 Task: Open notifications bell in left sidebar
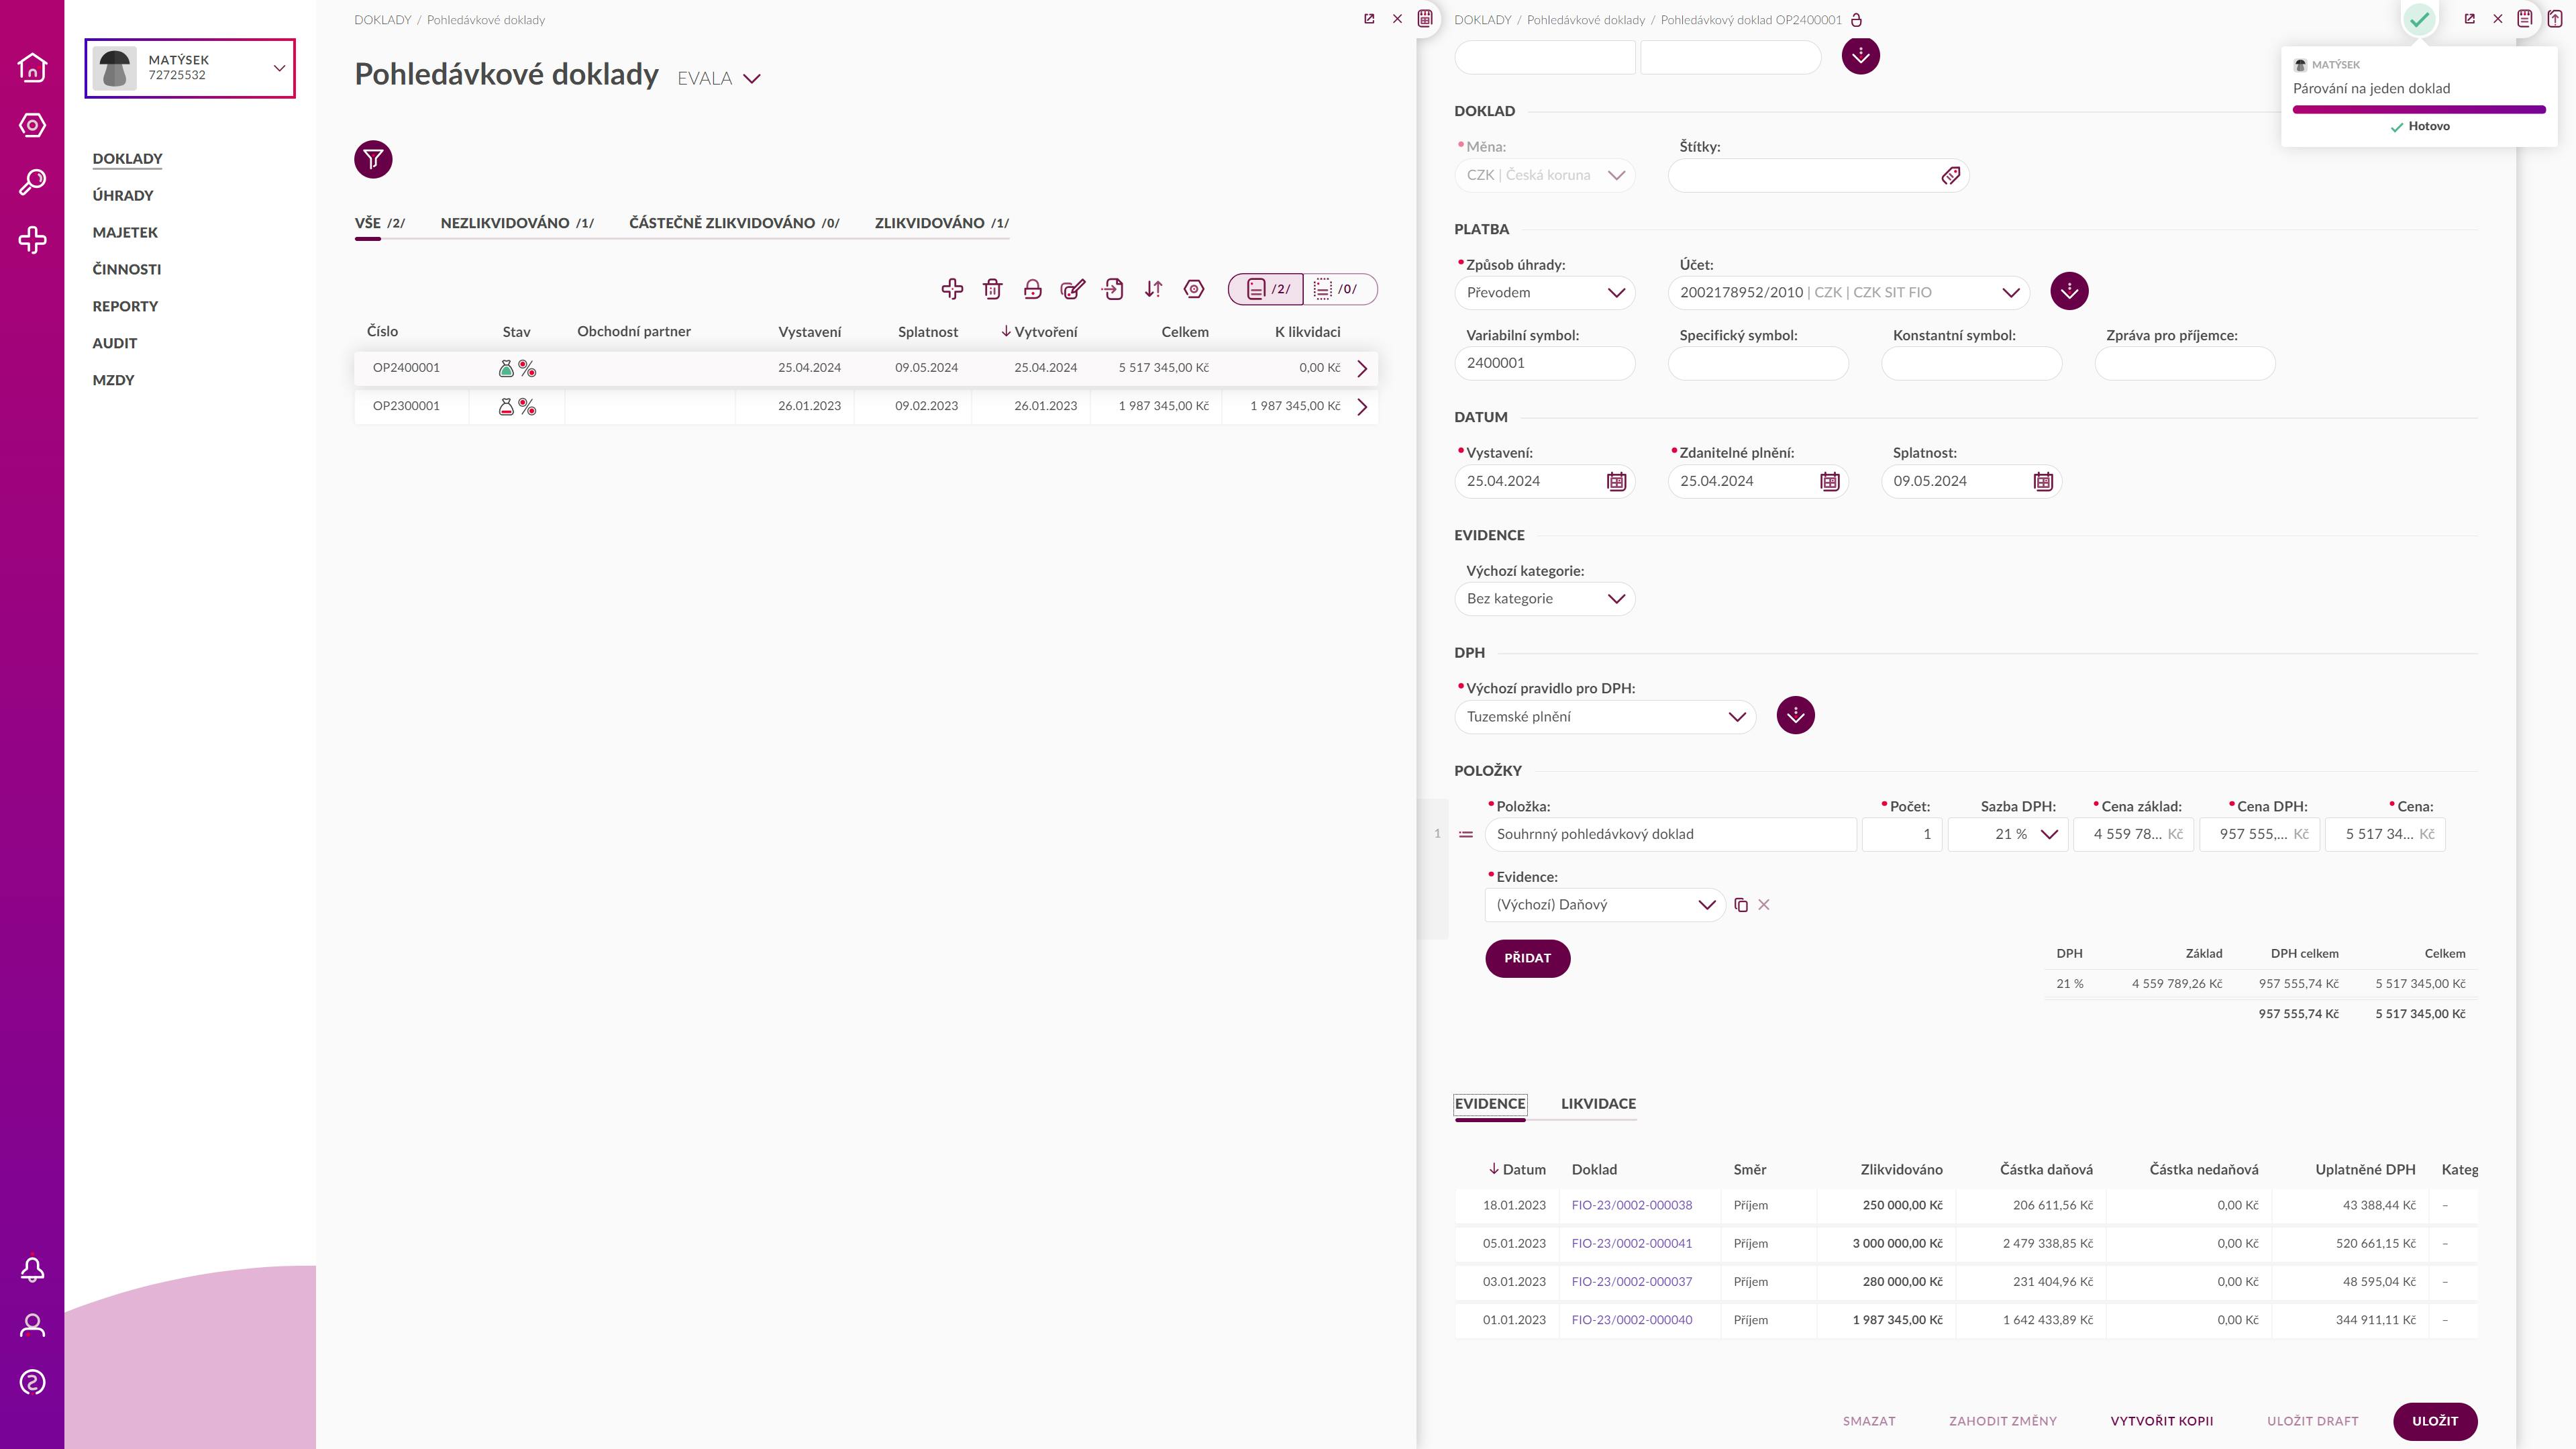point(32,1269)
